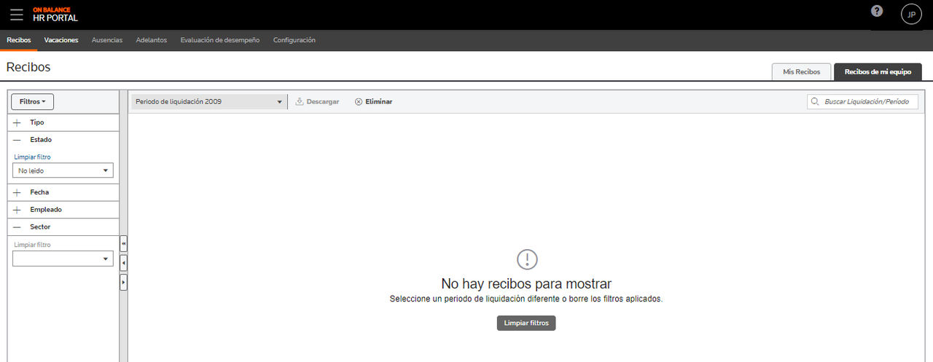933x362 pixels.
Task: Open the Ausencias section
Action: (x=107, y=40)
